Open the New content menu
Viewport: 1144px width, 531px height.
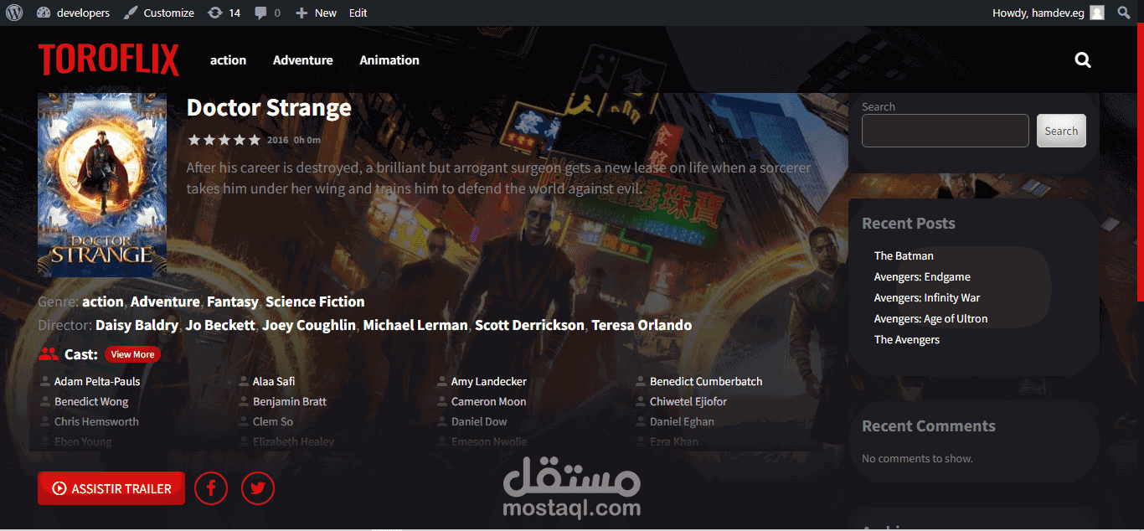tap(316, 13)
